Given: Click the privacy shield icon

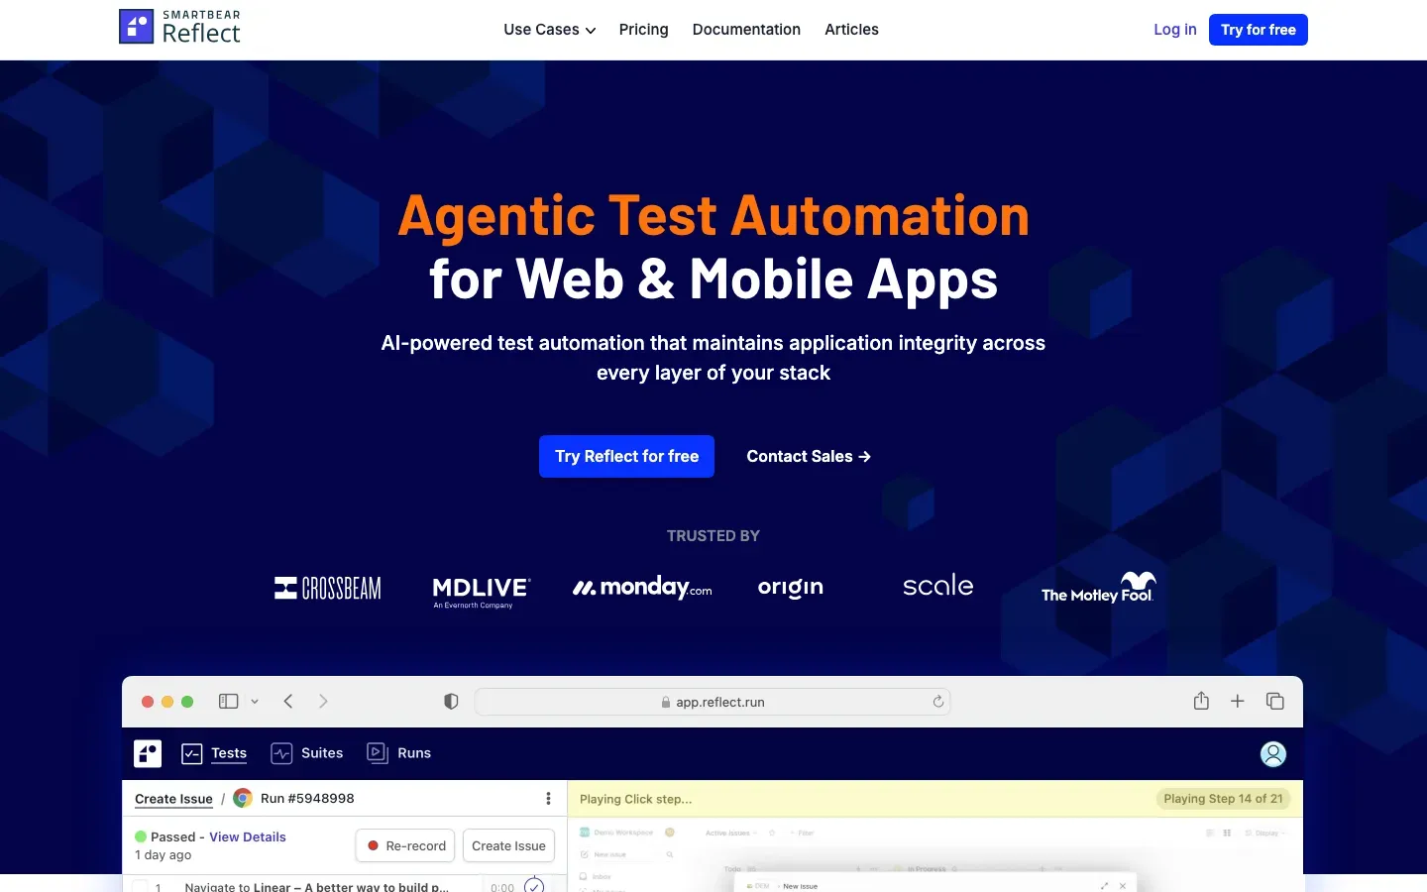Looking at the screenshot, I should (451, 702).
